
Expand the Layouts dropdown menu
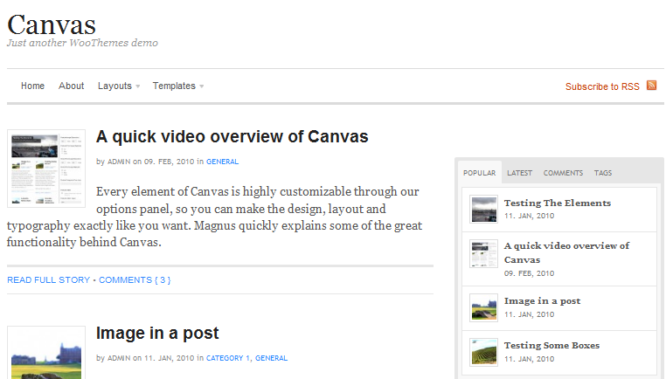pos(119,86)
